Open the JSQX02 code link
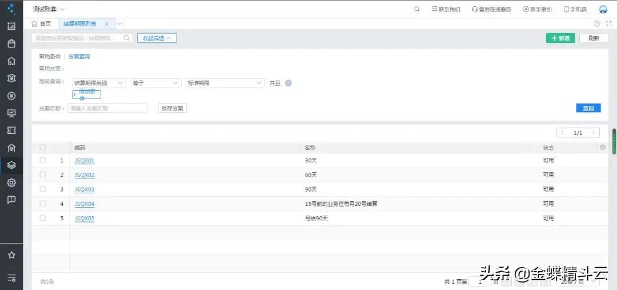The image size is (617, 290). [x=85, y=175]
